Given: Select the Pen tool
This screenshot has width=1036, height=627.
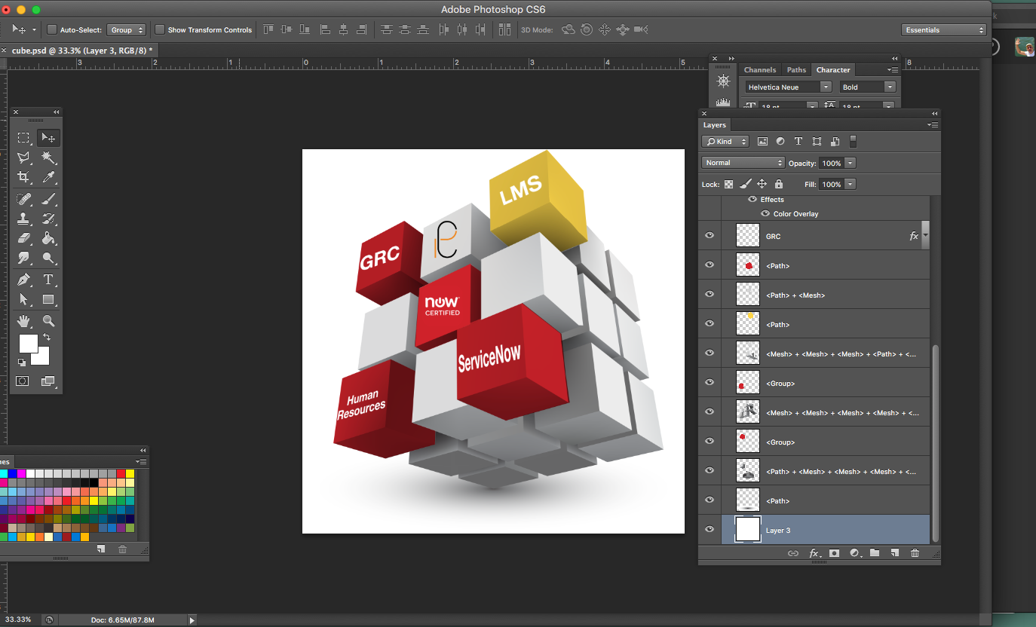Looking at the screenshot, I should pos(23,280).
